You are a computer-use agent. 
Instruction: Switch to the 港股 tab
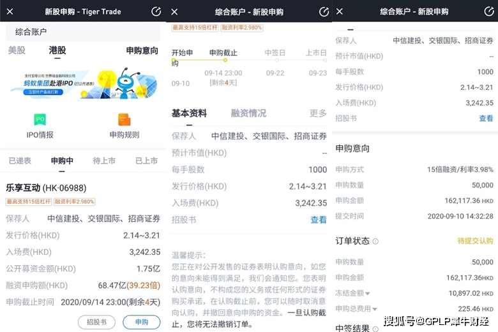click(57, 50)
